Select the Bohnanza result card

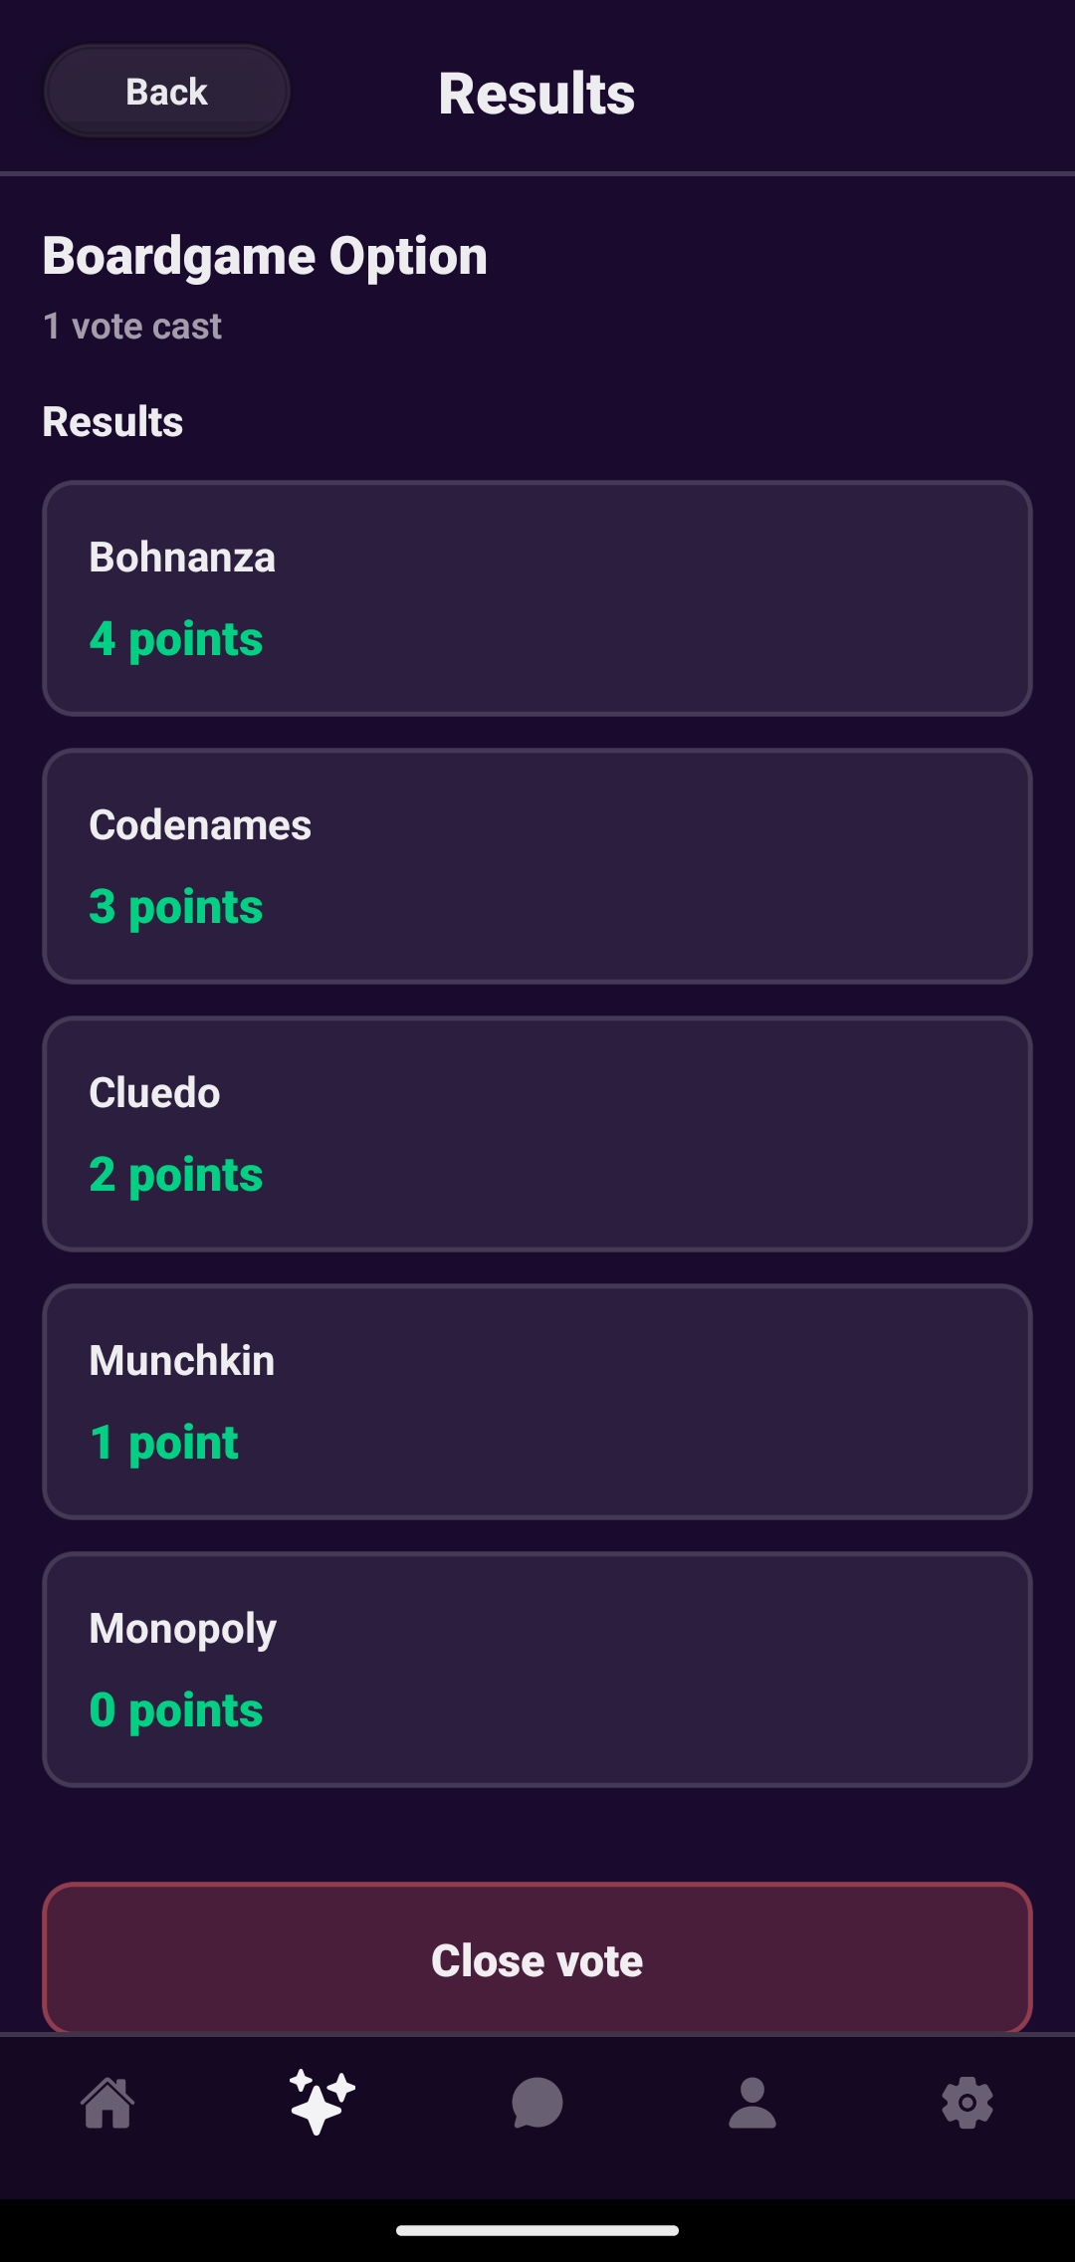pyautogui.click(x=537, y=598)
